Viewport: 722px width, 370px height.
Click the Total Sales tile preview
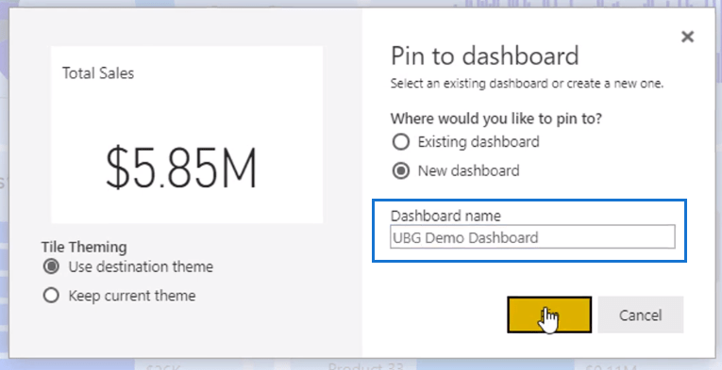(187, 135)
